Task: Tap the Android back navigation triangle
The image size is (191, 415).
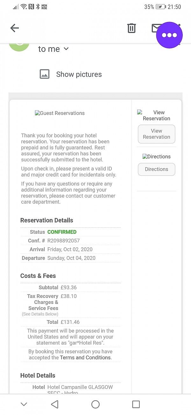Action: pos(54,404)
